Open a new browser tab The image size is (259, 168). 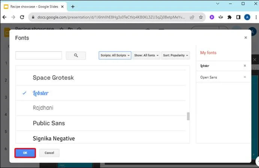[73, 7]
